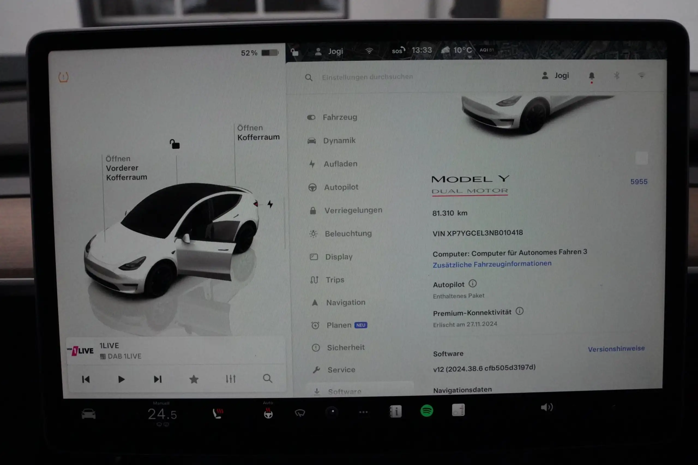Open the app launcher three dots
Image resolution: width=698 pixels, height=465 pixels.
coord(363,412)
